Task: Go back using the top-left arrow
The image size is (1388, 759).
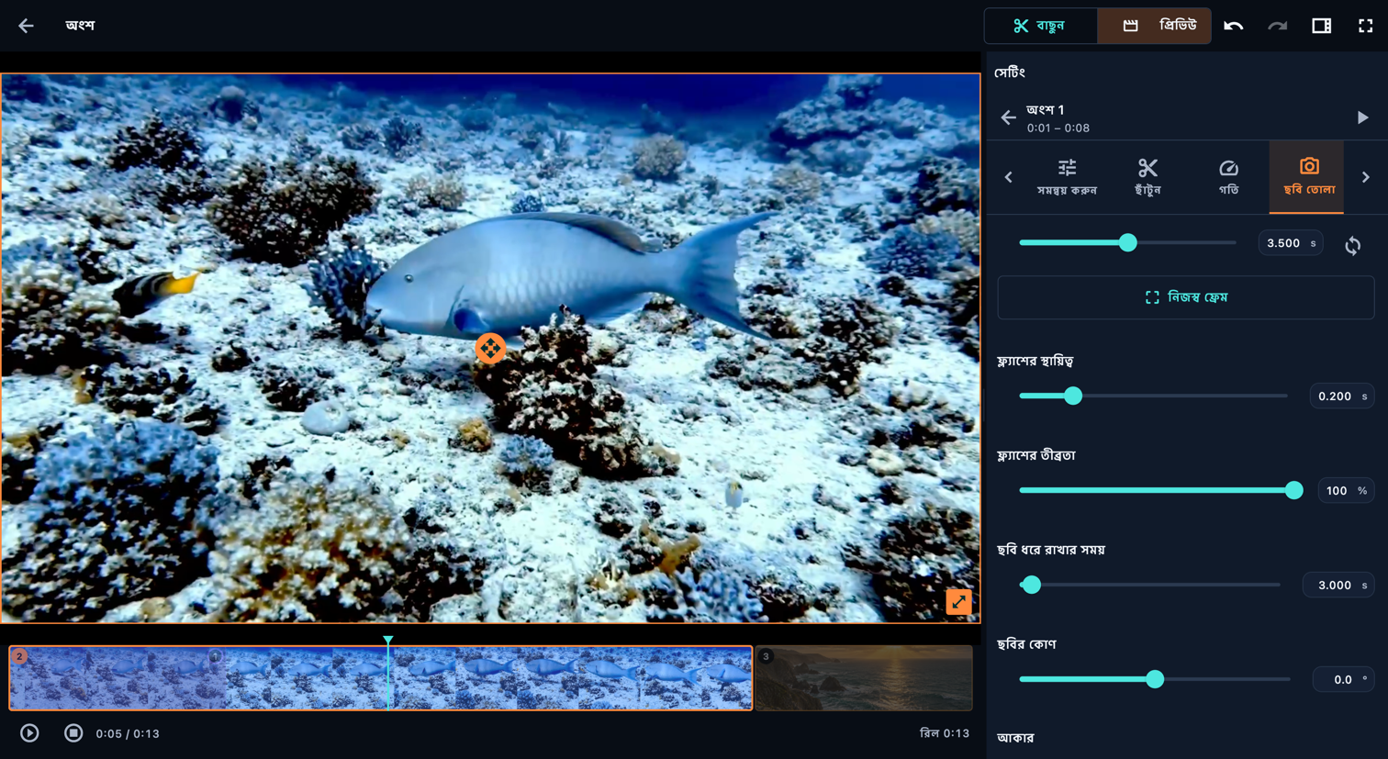Action: [26, 26]
